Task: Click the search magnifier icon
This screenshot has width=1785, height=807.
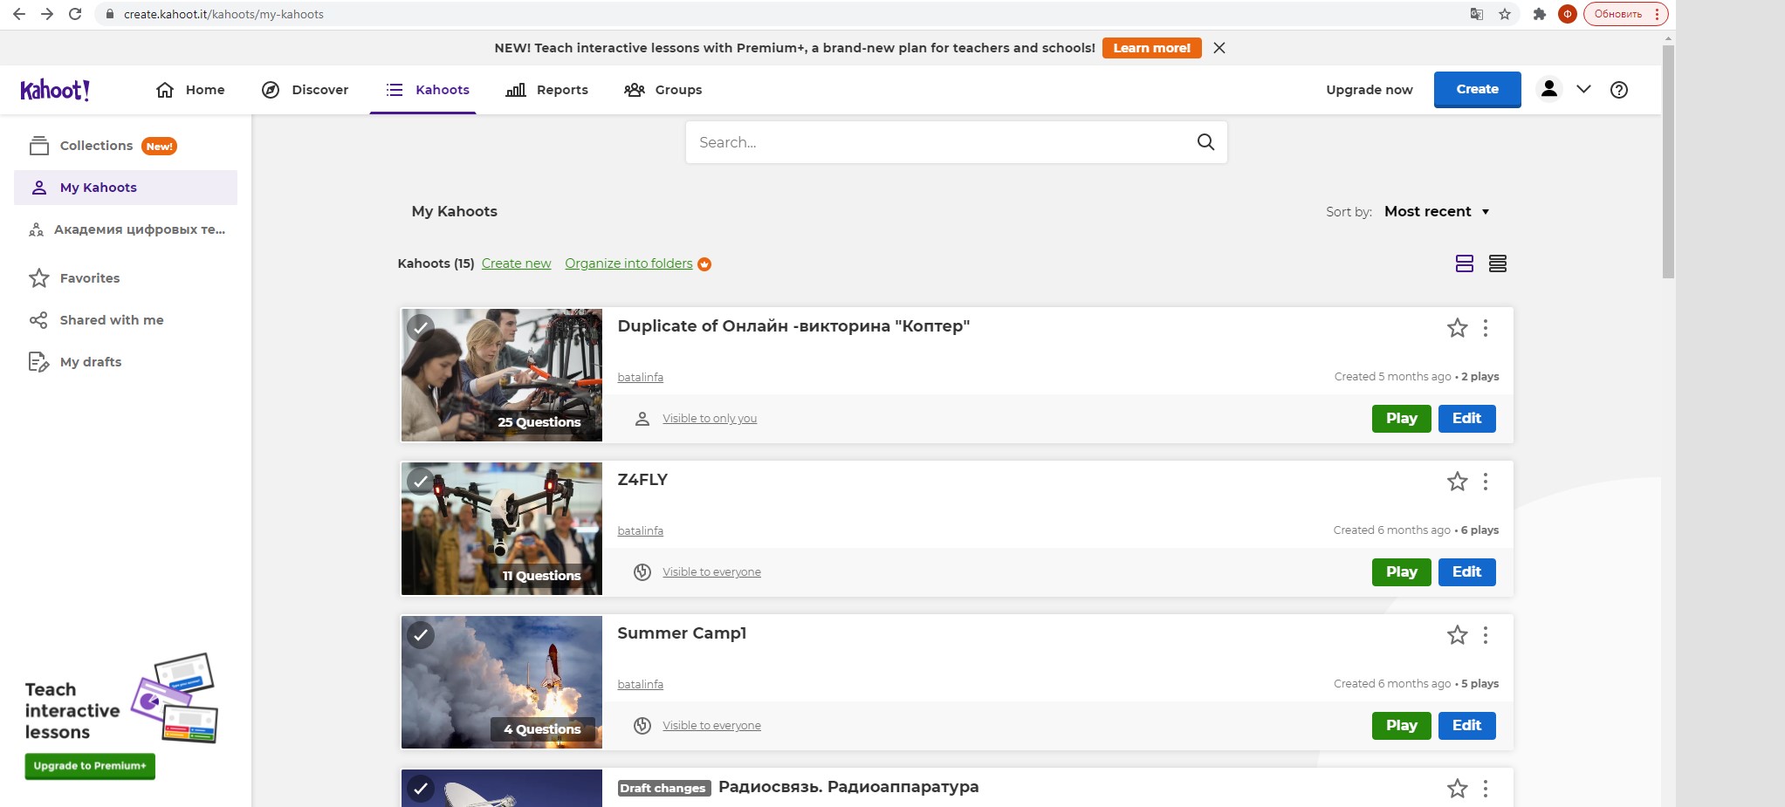Action: click(1205, 142)
